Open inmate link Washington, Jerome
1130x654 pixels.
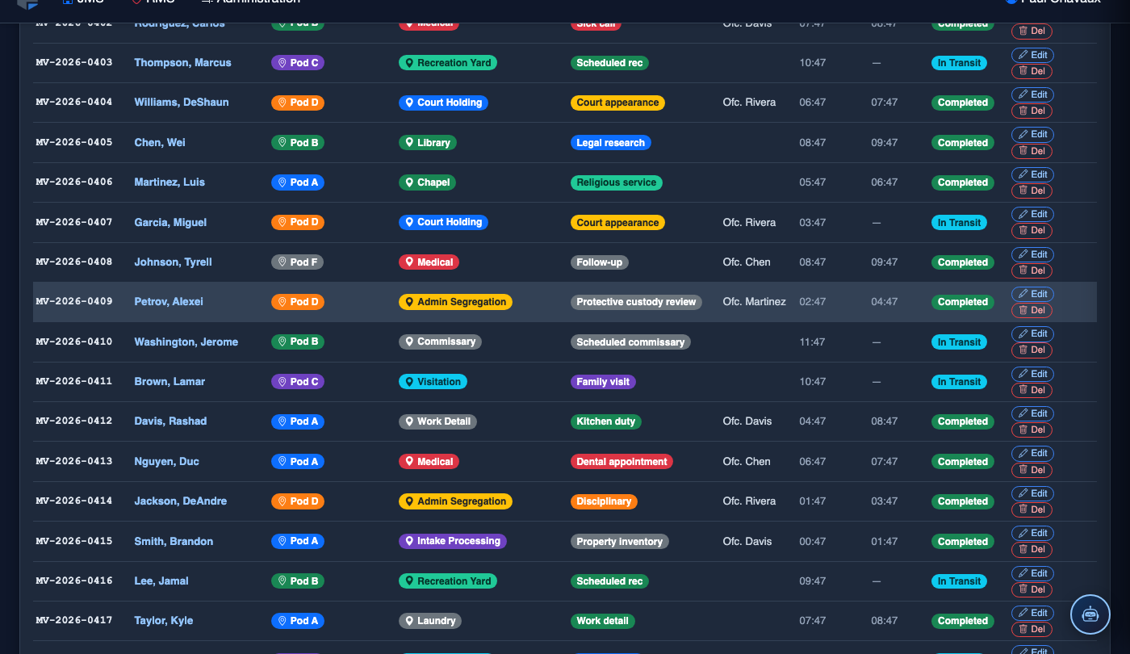point(186,342)
